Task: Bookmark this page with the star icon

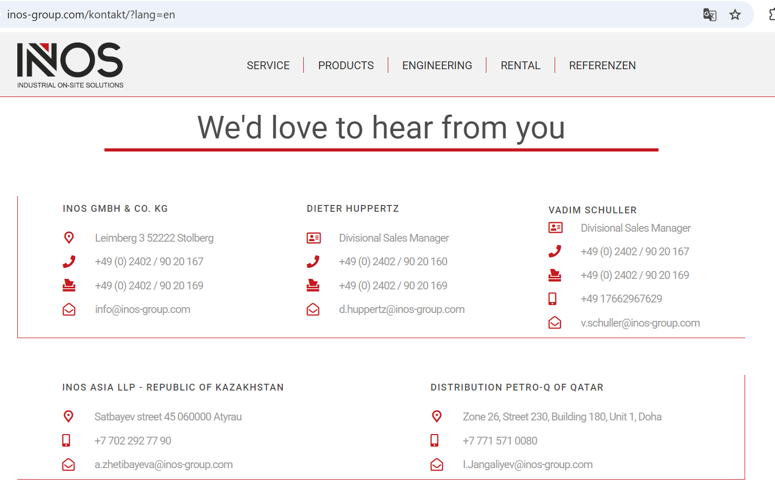Action: [735, 15]
